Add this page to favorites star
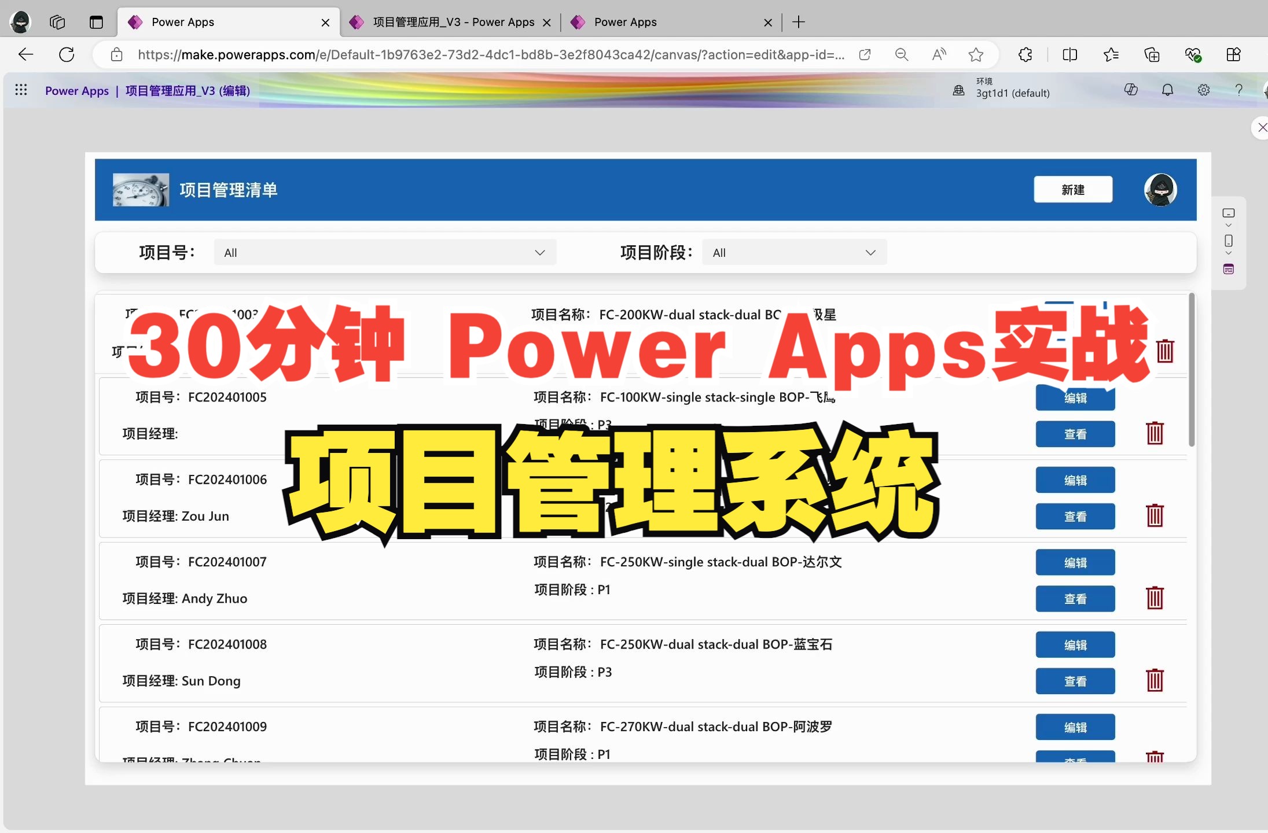This screenshot has height=833, width=1268. pyautogui.click(x=976, y=55)
